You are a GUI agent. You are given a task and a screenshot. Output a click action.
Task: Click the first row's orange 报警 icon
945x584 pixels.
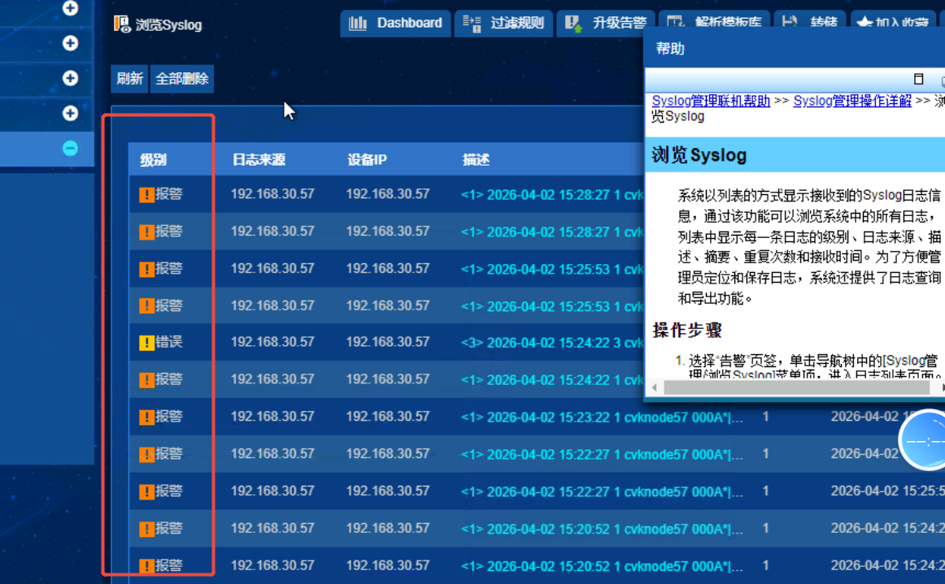146,195
